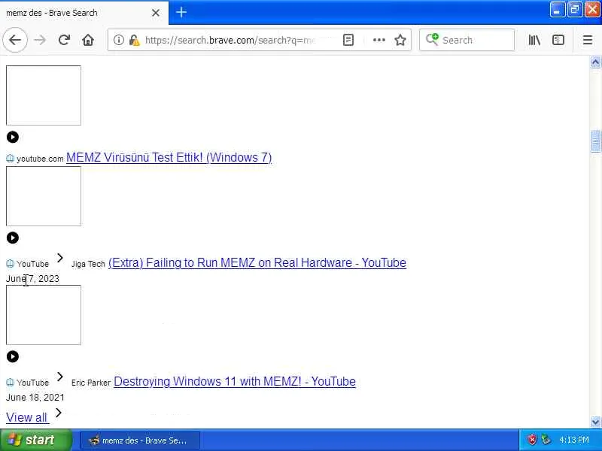
Task: Click chevron between YouTube and Eric Parker
Action: click(x=60, y=377)
